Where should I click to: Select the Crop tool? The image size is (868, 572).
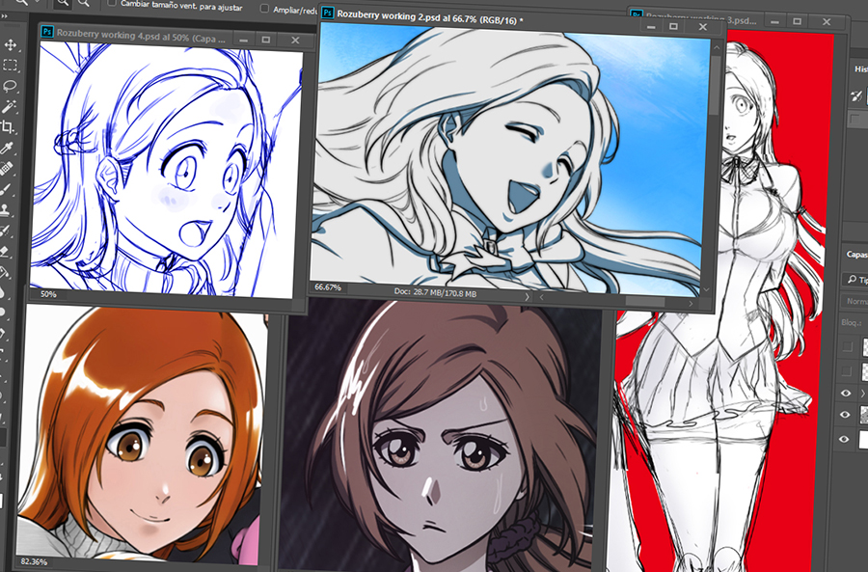(8, 127)
